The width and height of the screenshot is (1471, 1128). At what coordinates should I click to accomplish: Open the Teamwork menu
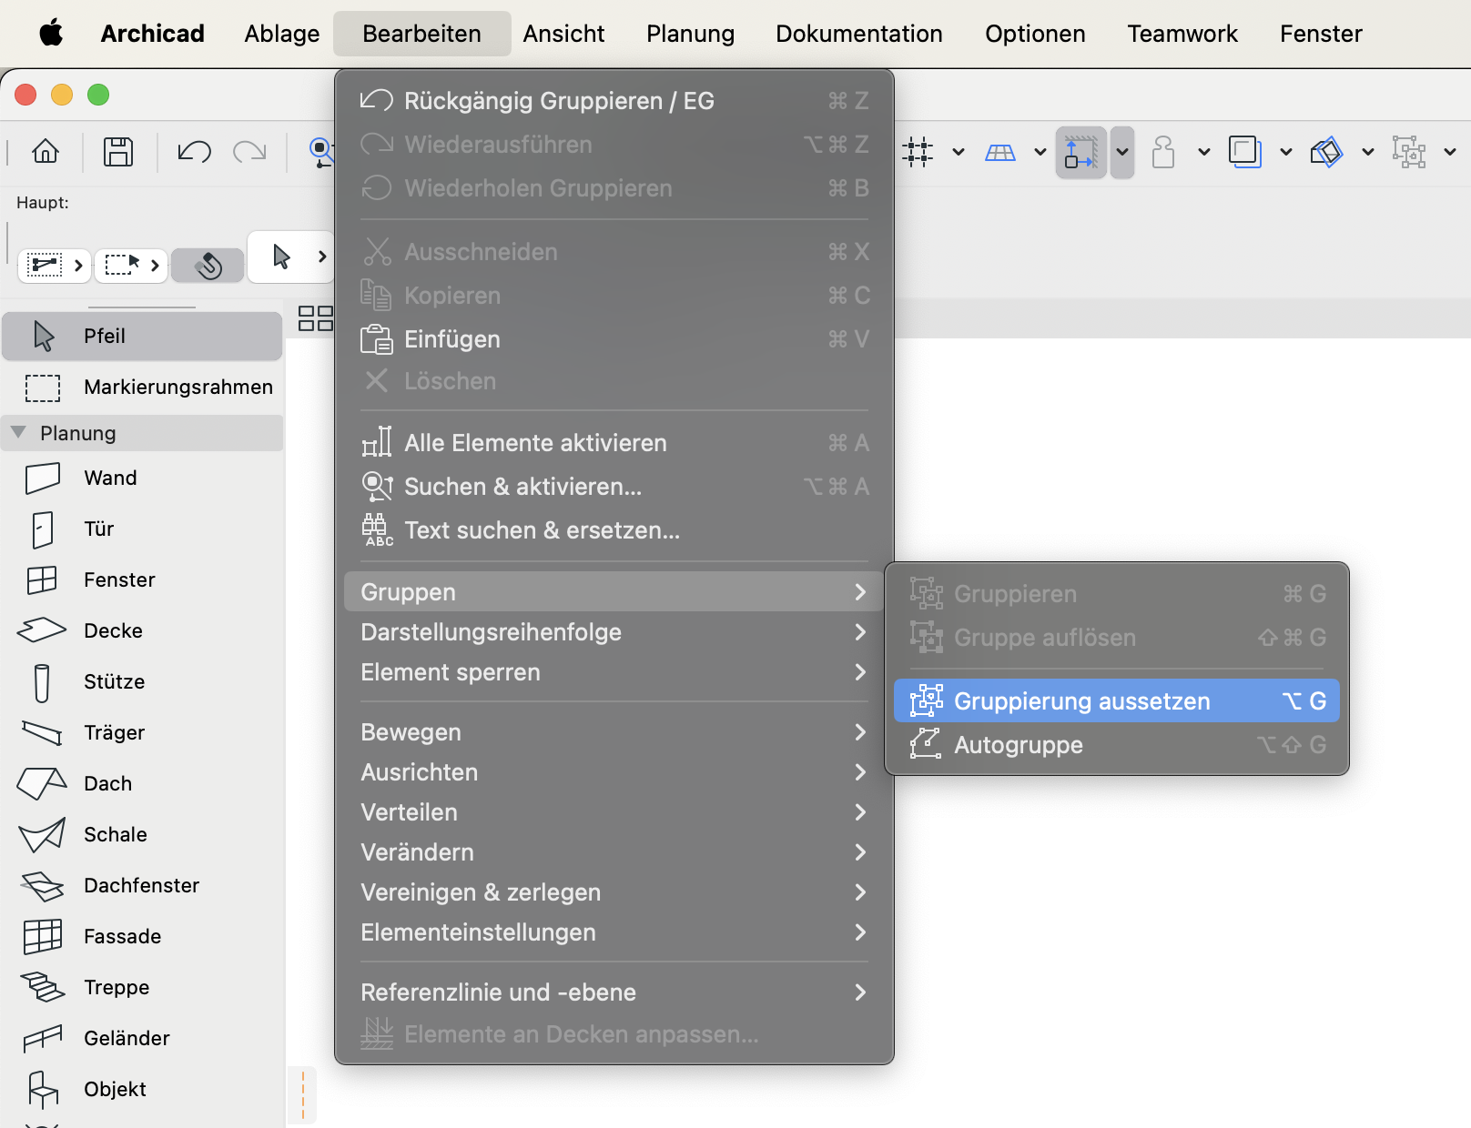[1182, 34]
